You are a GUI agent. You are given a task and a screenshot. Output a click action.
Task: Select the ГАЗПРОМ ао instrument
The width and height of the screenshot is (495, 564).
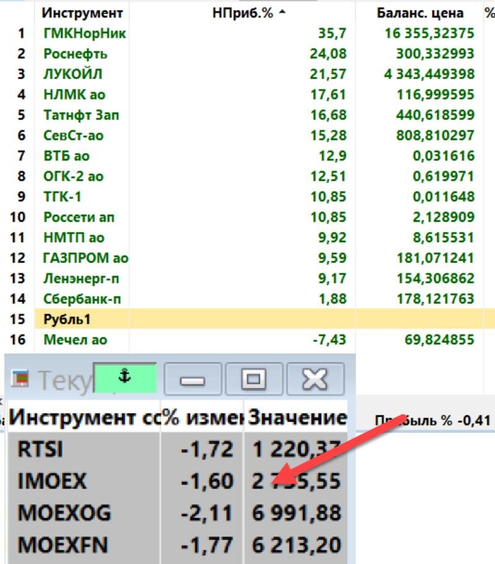(85, 258)
